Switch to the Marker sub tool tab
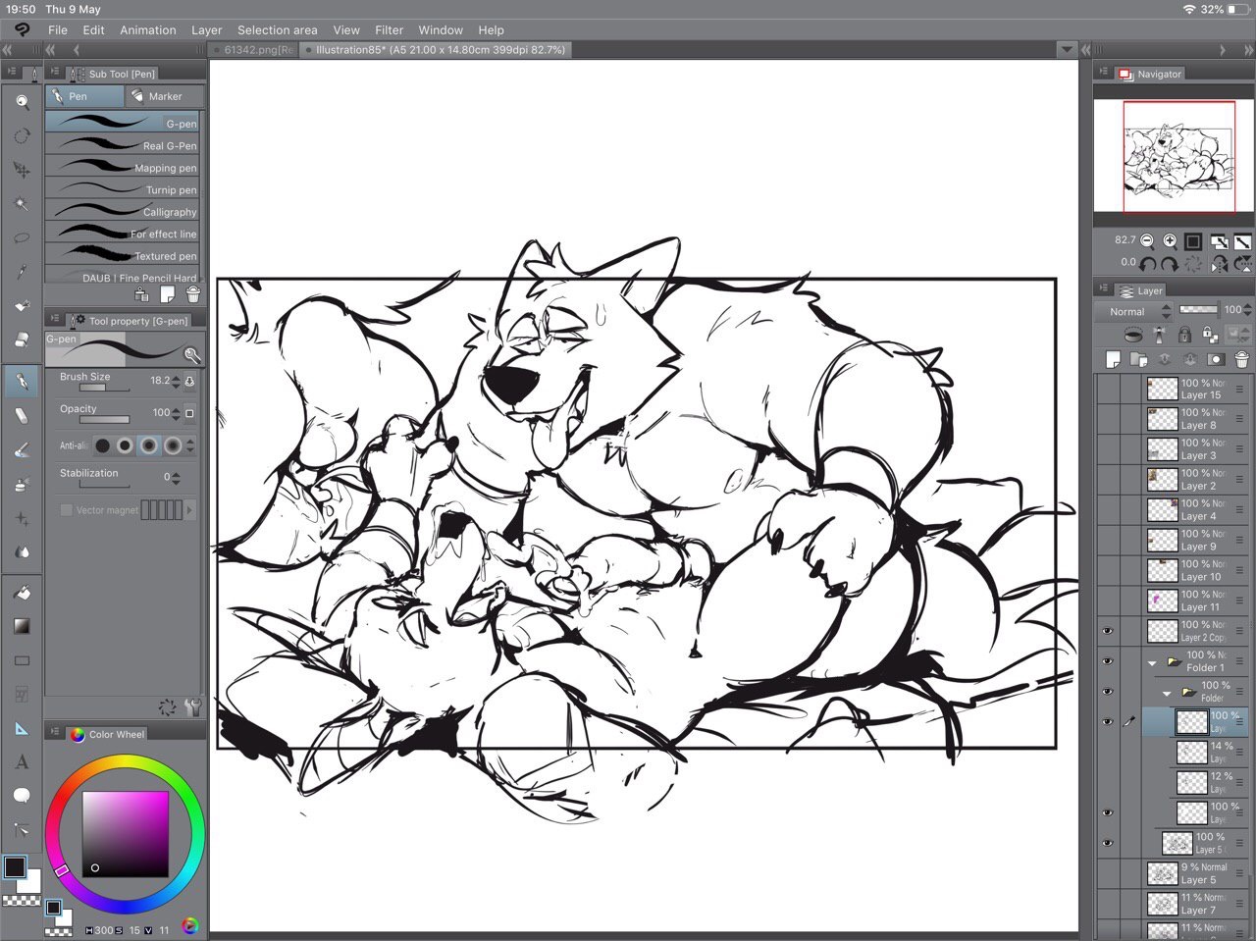 coord(164,96)
